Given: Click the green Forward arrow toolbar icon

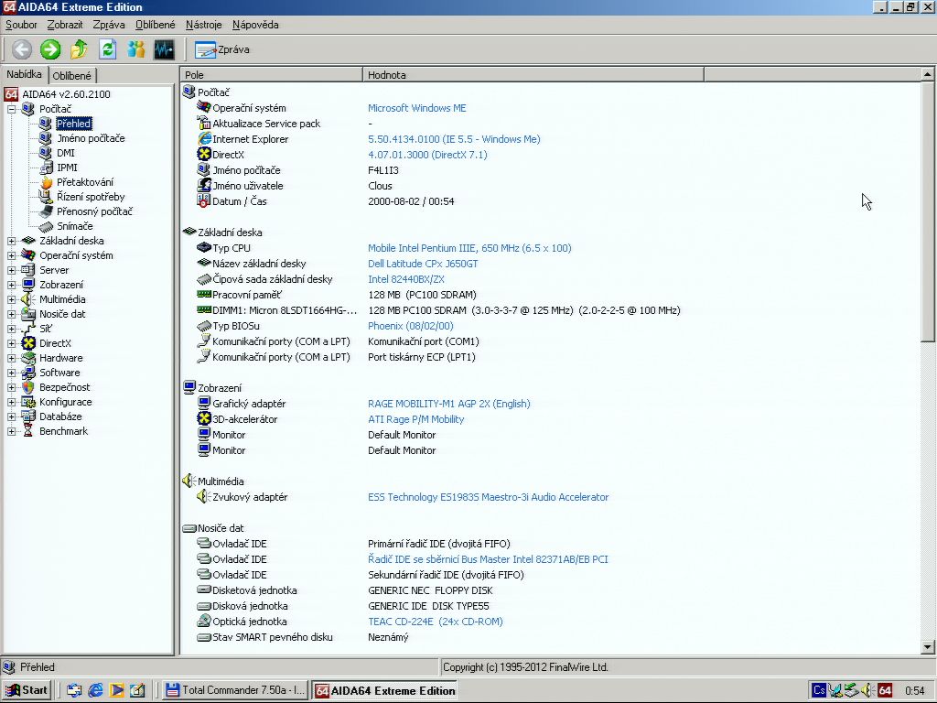Looking at the screenshot, I should coord(50,49).
